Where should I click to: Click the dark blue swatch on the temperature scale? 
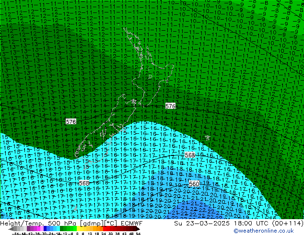click(45, 229)
